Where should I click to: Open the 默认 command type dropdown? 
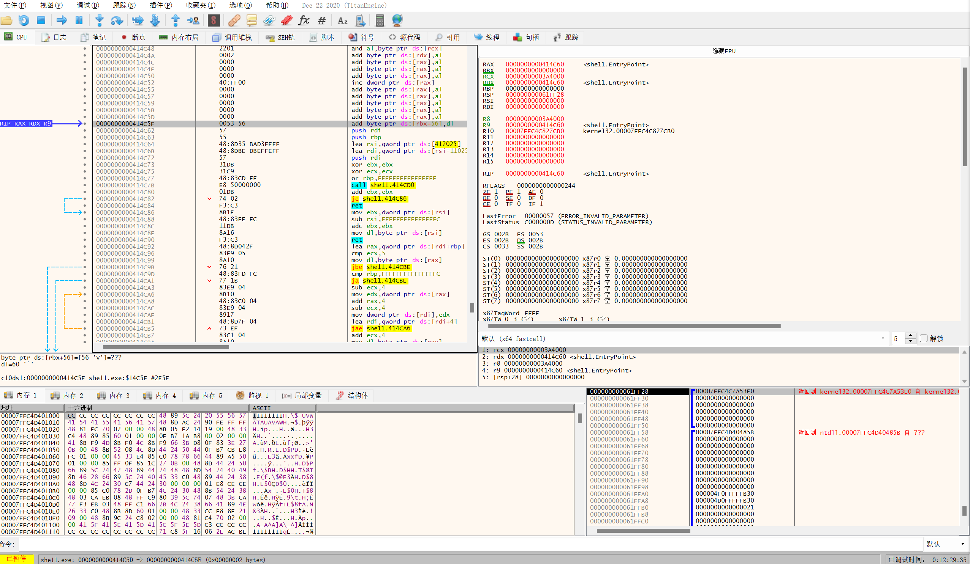(x=945, y=544)
